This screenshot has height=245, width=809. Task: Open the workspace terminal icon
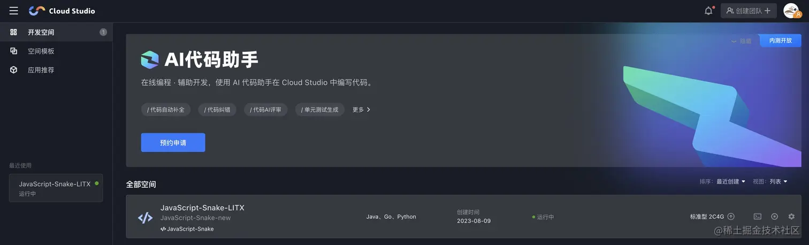757,217
